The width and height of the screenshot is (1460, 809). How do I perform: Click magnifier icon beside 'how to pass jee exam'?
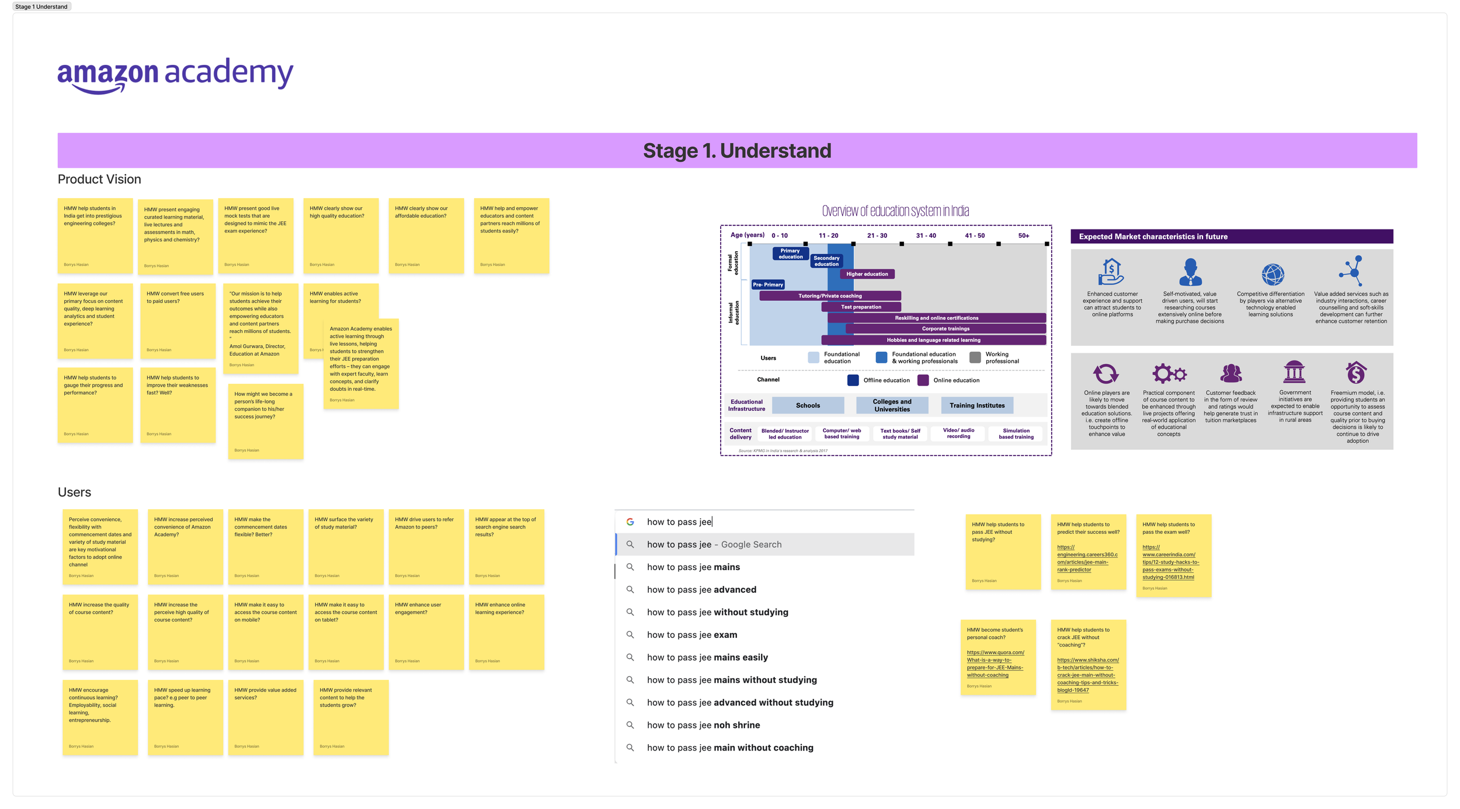coord(630,635)
